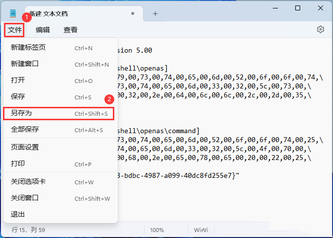The height and width of the screenshot is (238, 333).
Task: Minimize the Notepad window
Action: (x=275, y=8)
